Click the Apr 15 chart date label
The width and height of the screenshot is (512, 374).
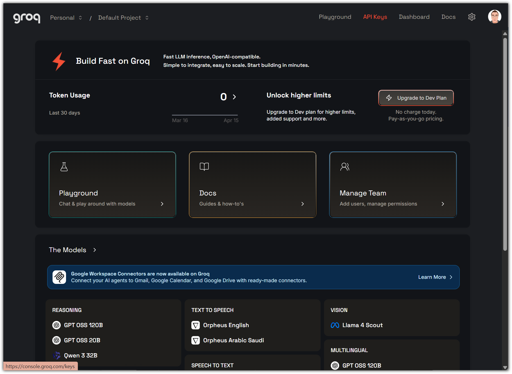click(231, 120)
